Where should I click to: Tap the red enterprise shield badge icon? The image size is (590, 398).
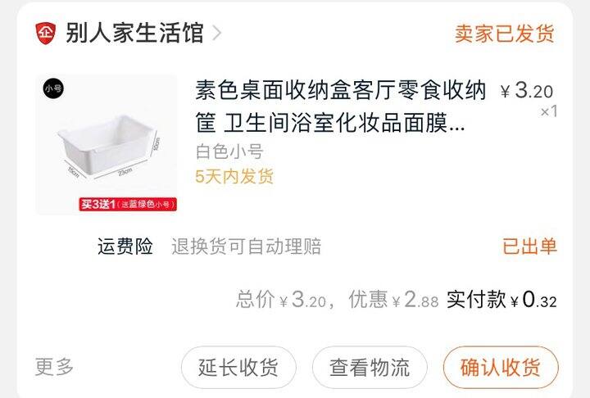click(x=46, y=33)
